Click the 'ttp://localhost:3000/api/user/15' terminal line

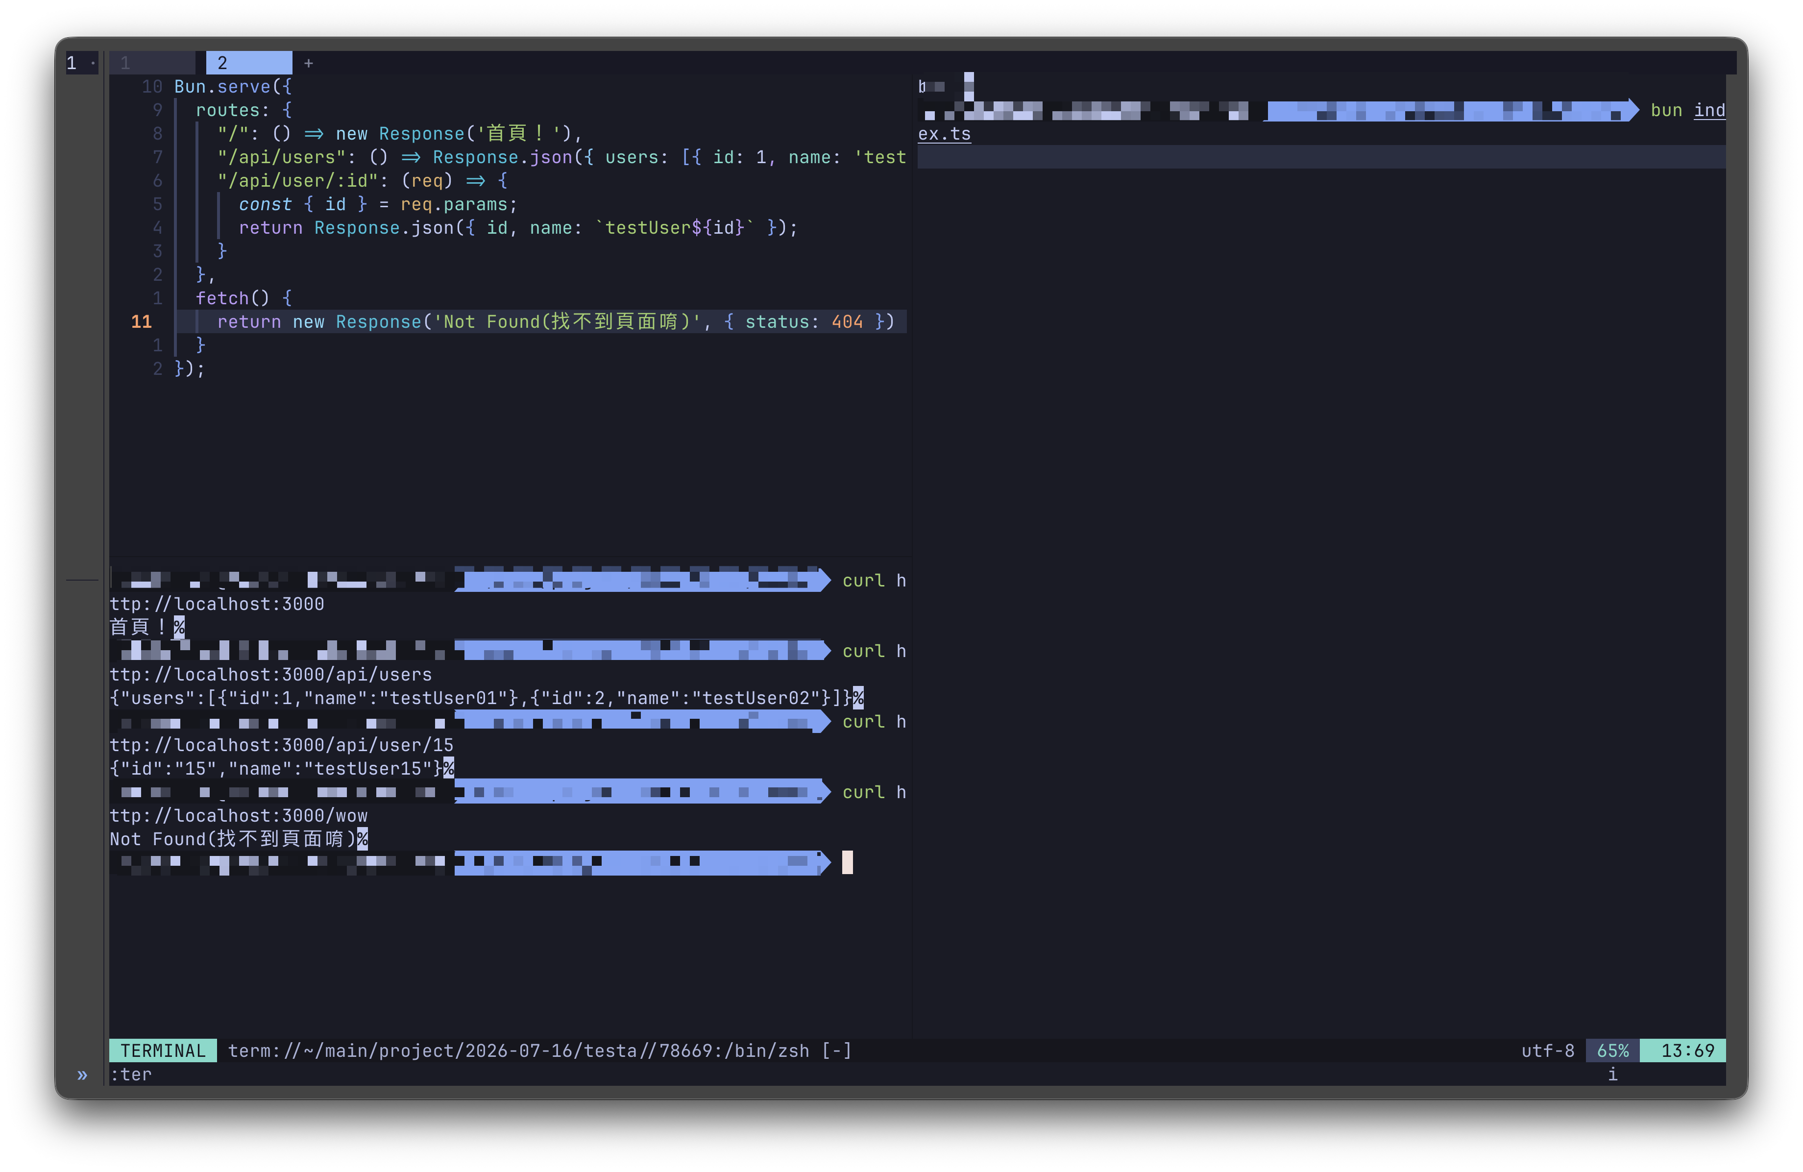tap(281, 745)
